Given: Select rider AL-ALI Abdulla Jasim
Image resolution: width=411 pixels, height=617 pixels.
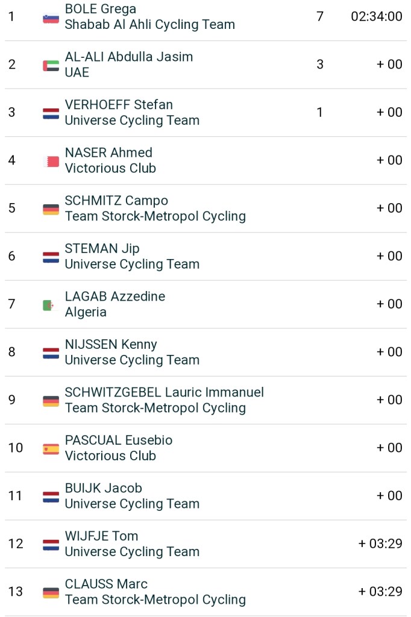Looking at the screenshot, I should [x=128, y=57].
